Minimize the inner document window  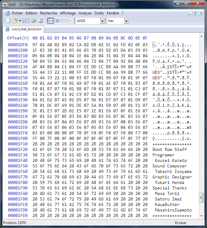point(190,13)
